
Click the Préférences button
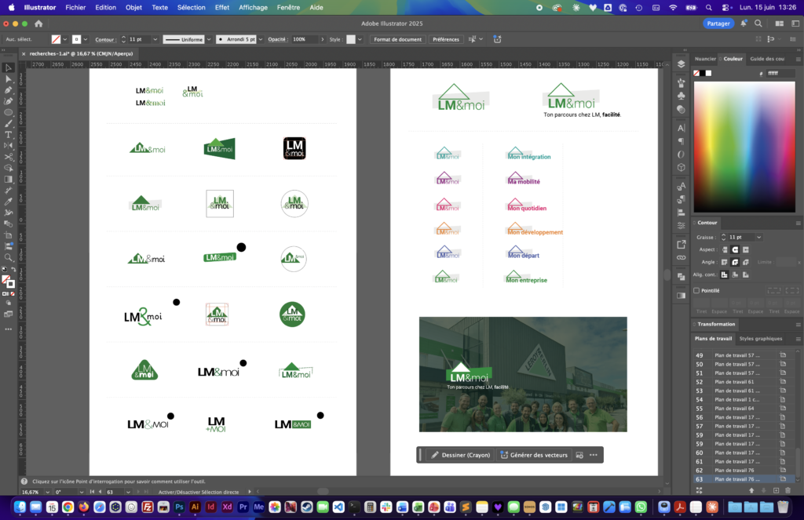[446, 39]
